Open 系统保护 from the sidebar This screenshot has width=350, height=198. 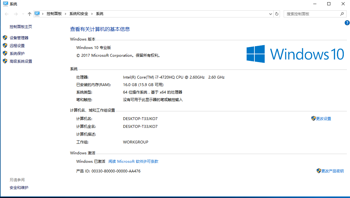[x=17, y=53]
